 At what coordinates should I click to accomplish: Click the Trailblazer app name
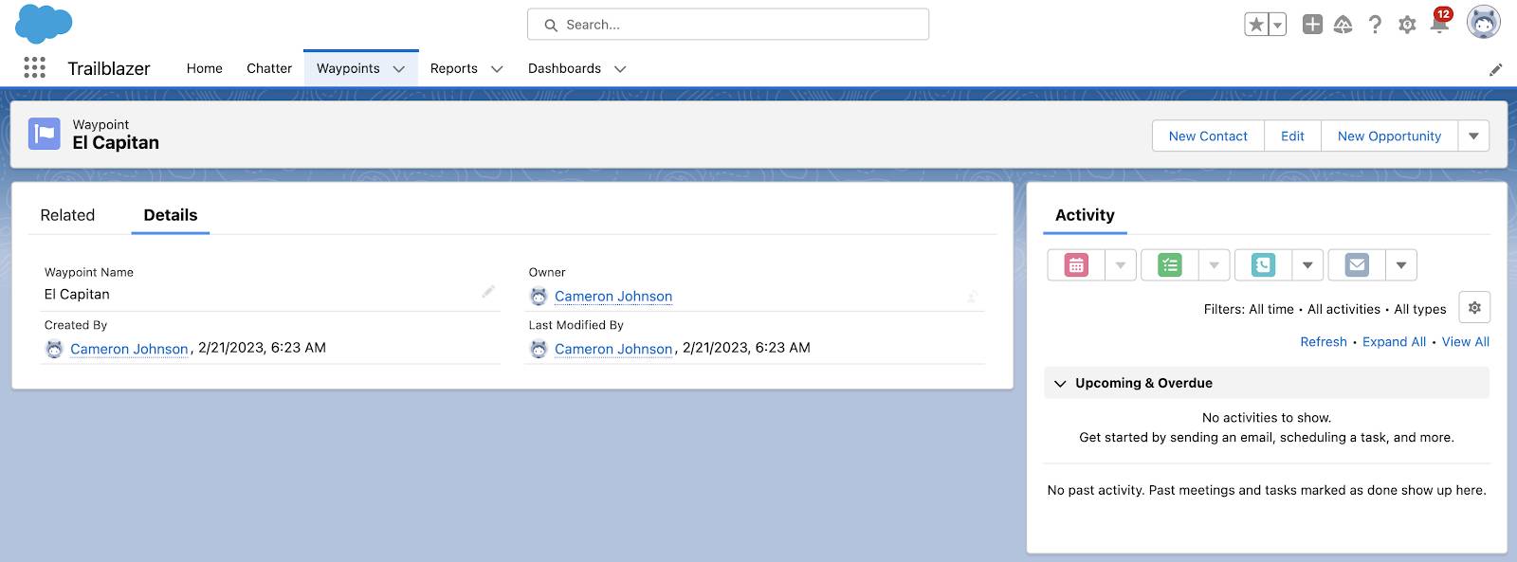tap(109, 68)
